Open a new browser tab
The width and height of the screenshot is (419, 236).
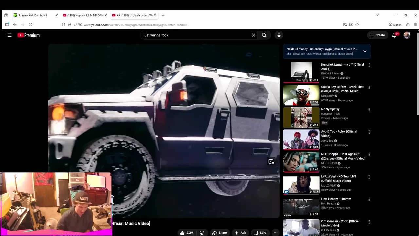(x=163, y=15)
